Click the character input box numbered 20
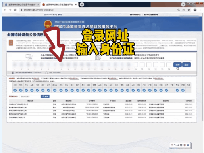The image size is (204, 153). click(142, 65)
